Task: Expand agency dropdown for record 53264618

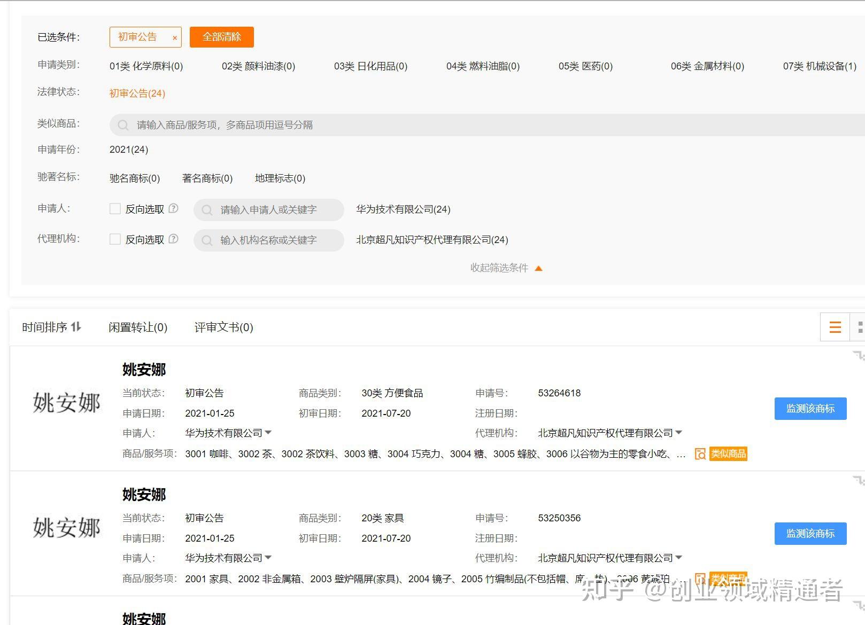Action: [679, 433]
